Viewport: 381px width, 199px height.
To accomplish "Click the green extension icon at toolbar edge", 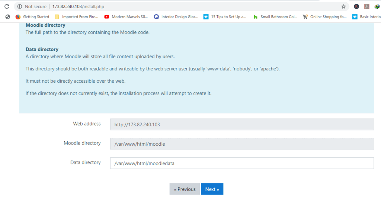I will (377, 6).
